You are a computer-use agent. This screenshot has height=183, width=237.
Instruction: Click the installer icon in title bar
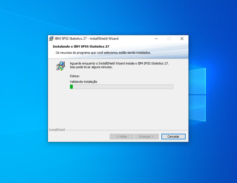51,39
